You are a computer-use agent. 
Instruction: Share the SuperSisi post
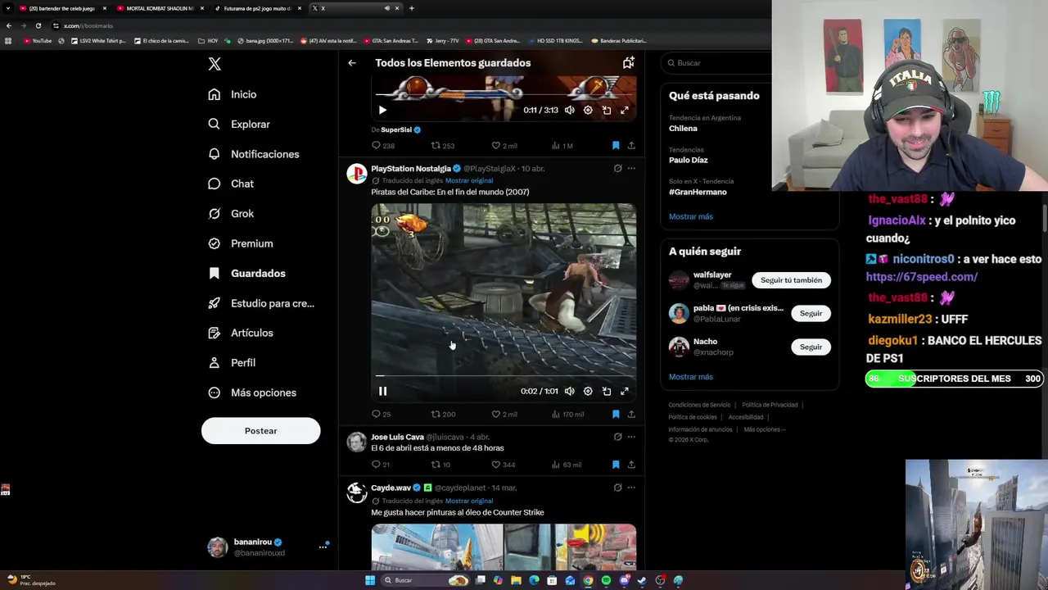[631, 146]
